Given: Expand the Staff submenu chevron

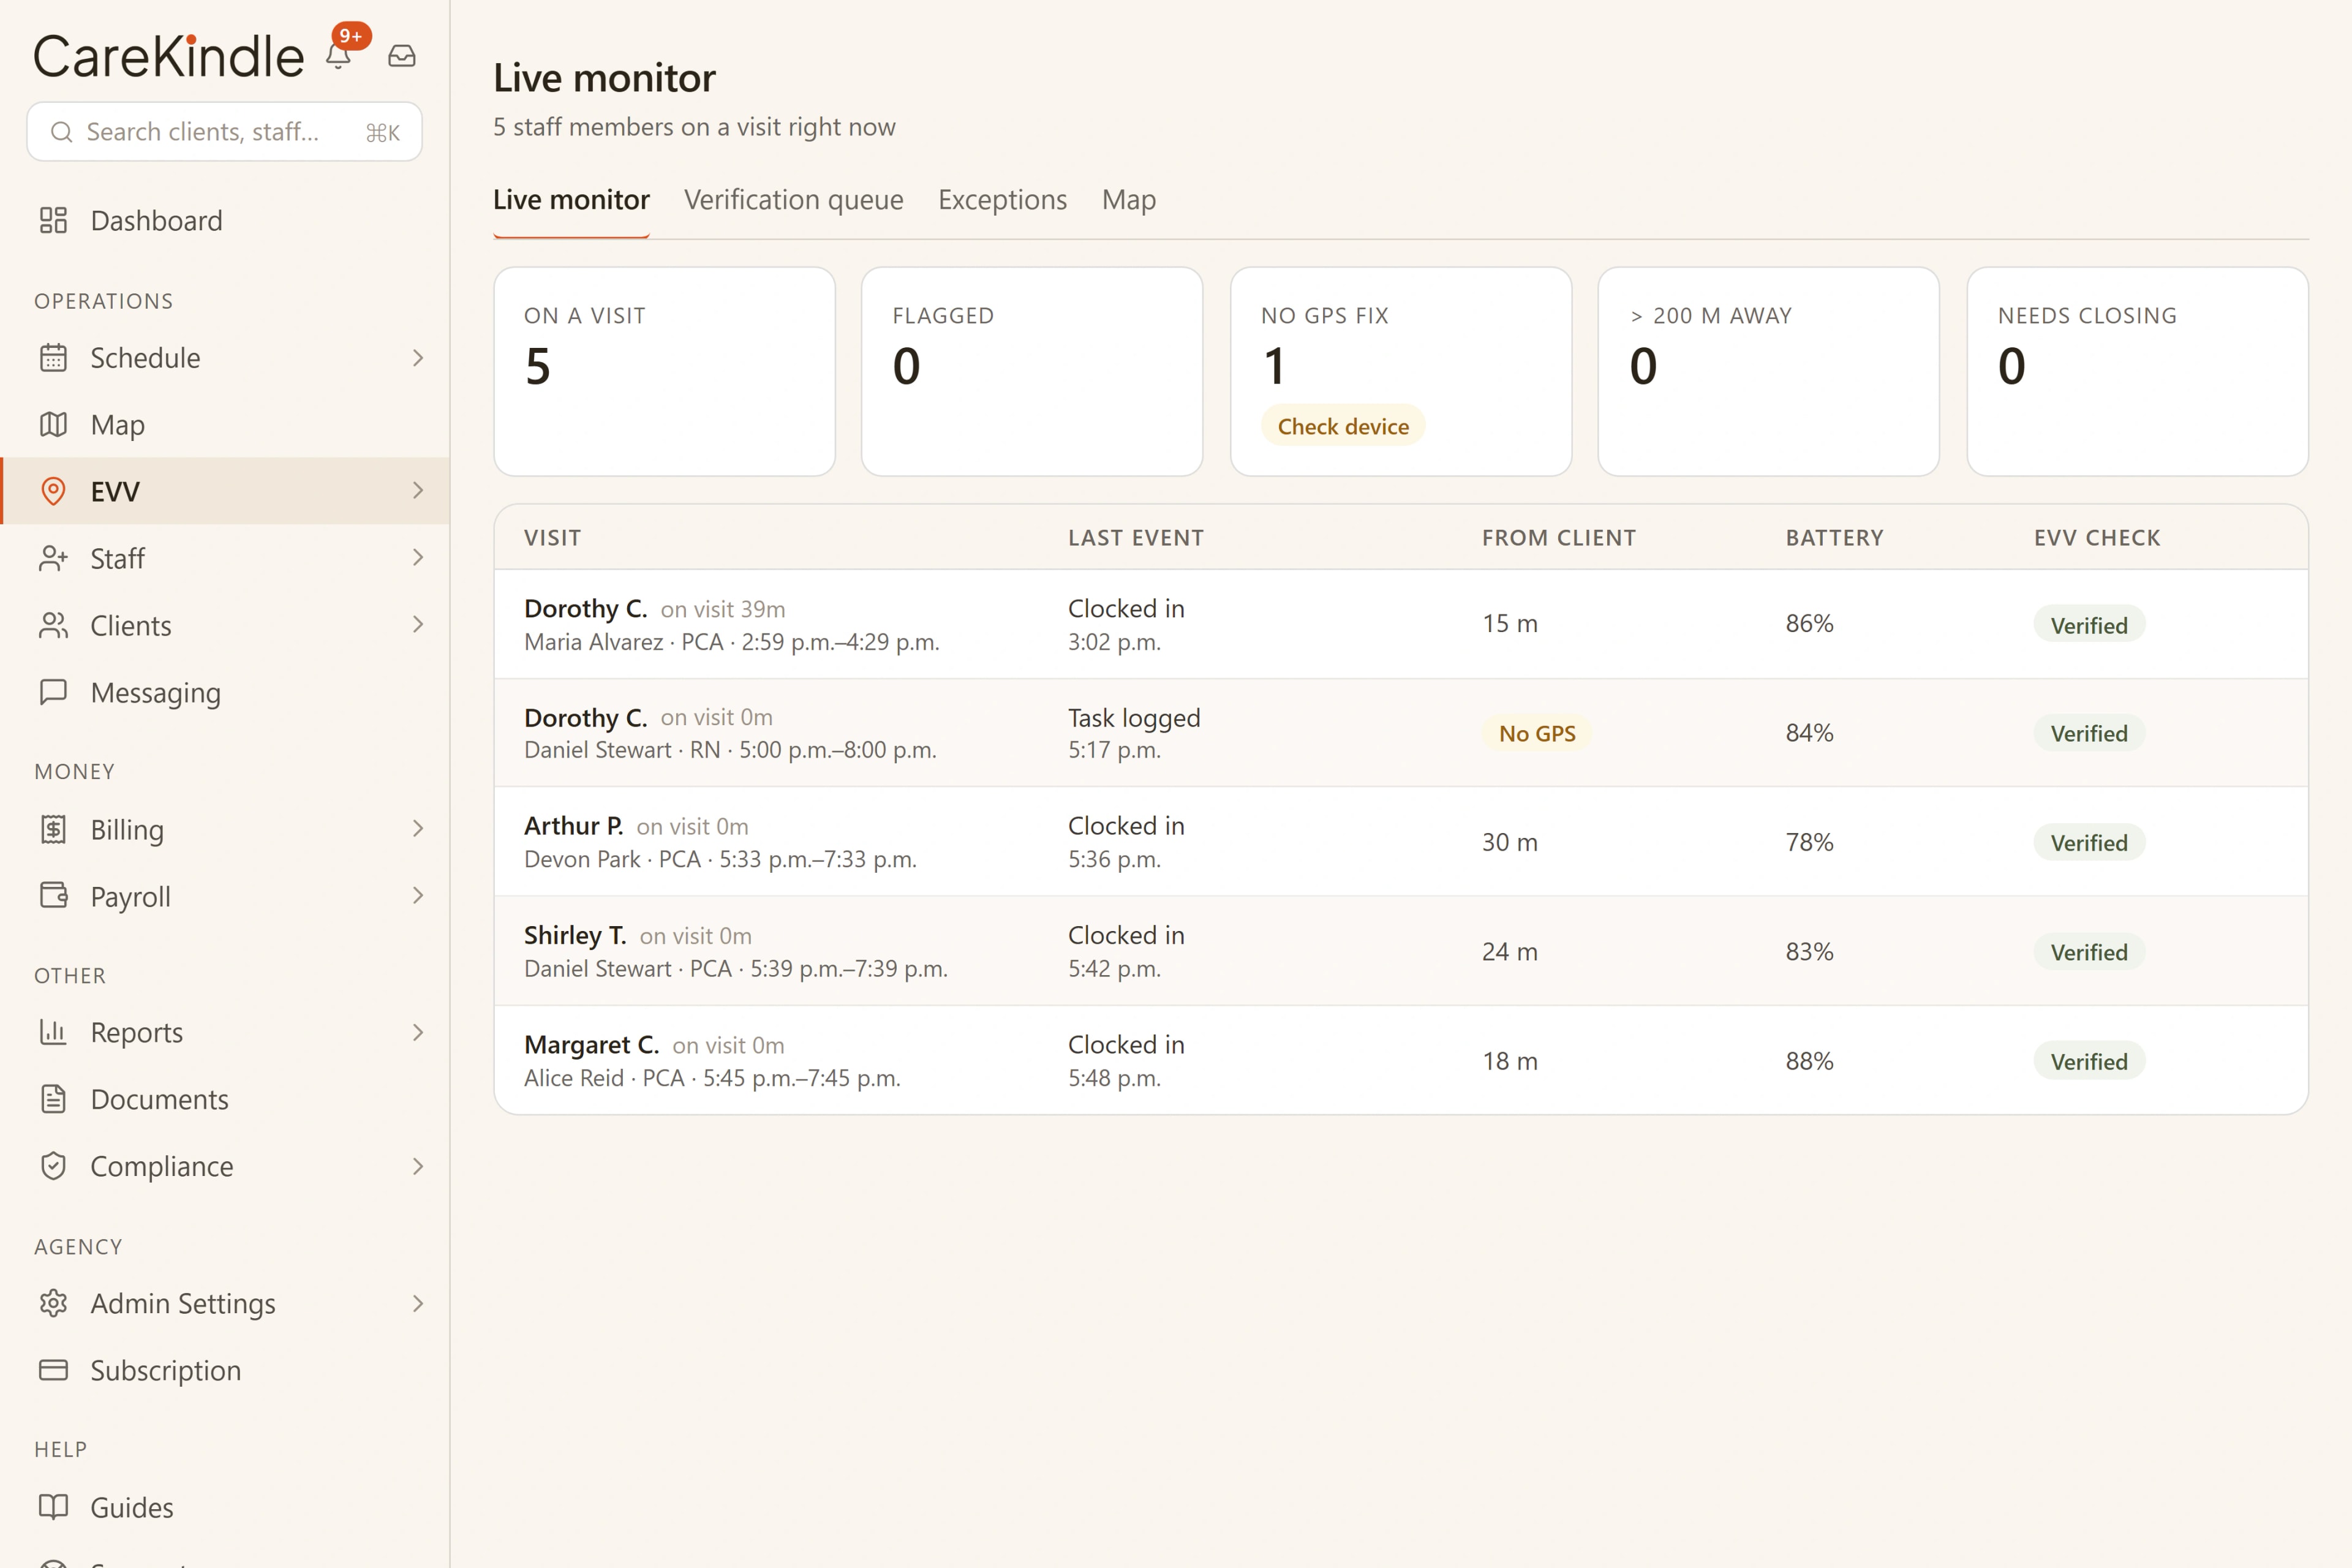Looking at the screenshot, I should (x=418, y=557).
